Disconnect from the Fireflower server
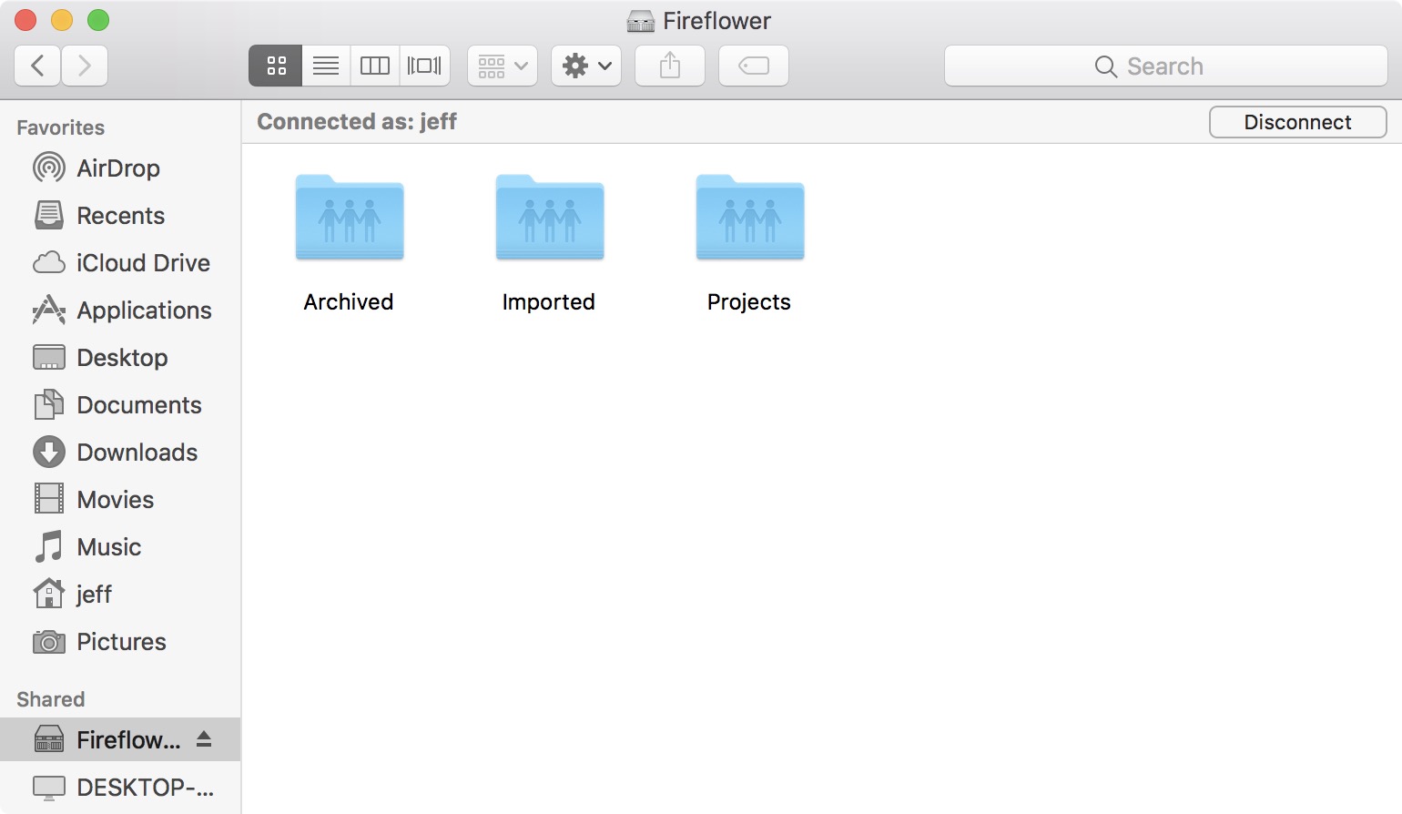The width and height of the screenshot is (1402, 814). (1297, 122)
